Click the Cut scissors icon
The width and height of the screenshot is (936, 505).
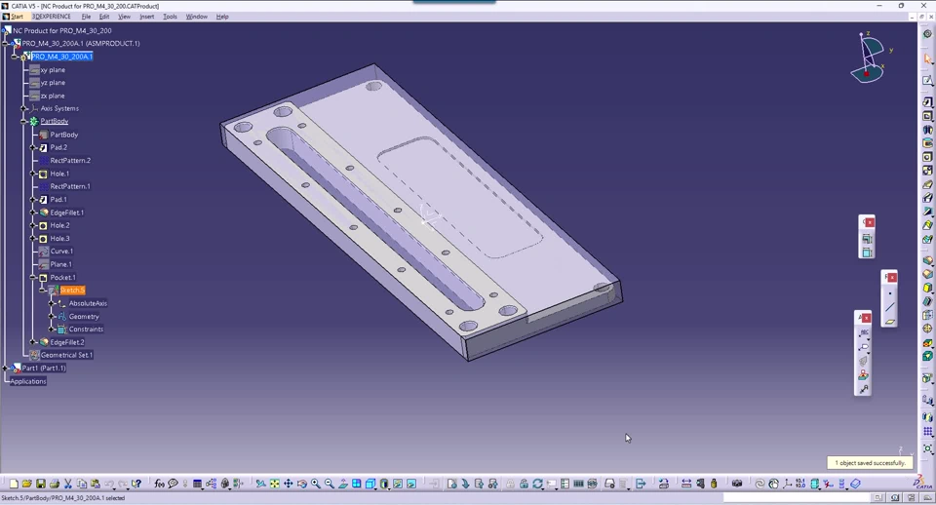coord(68,484)
